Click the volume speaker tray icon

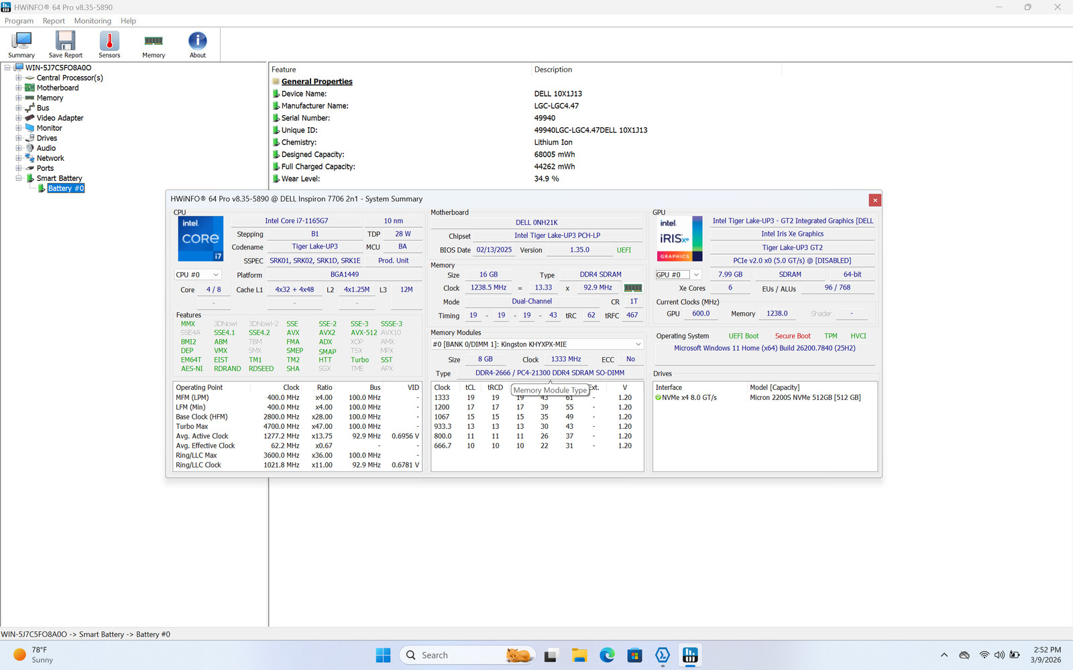coord(999,655)
